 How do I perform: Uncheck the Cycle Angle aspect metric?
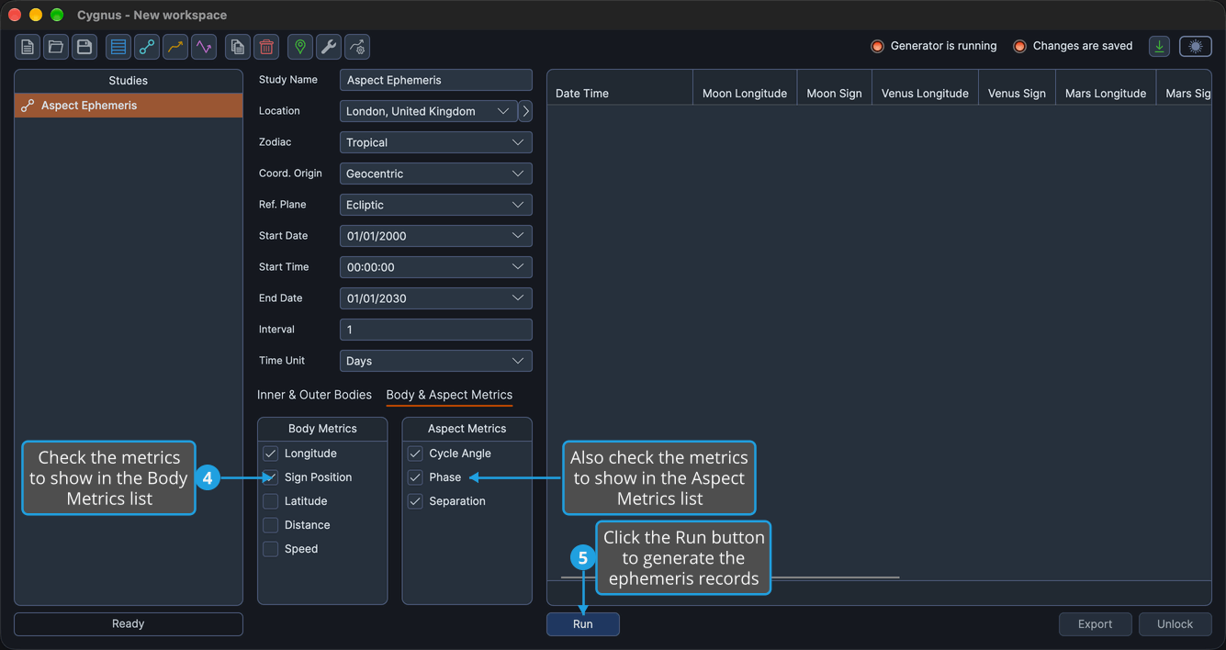415,454
